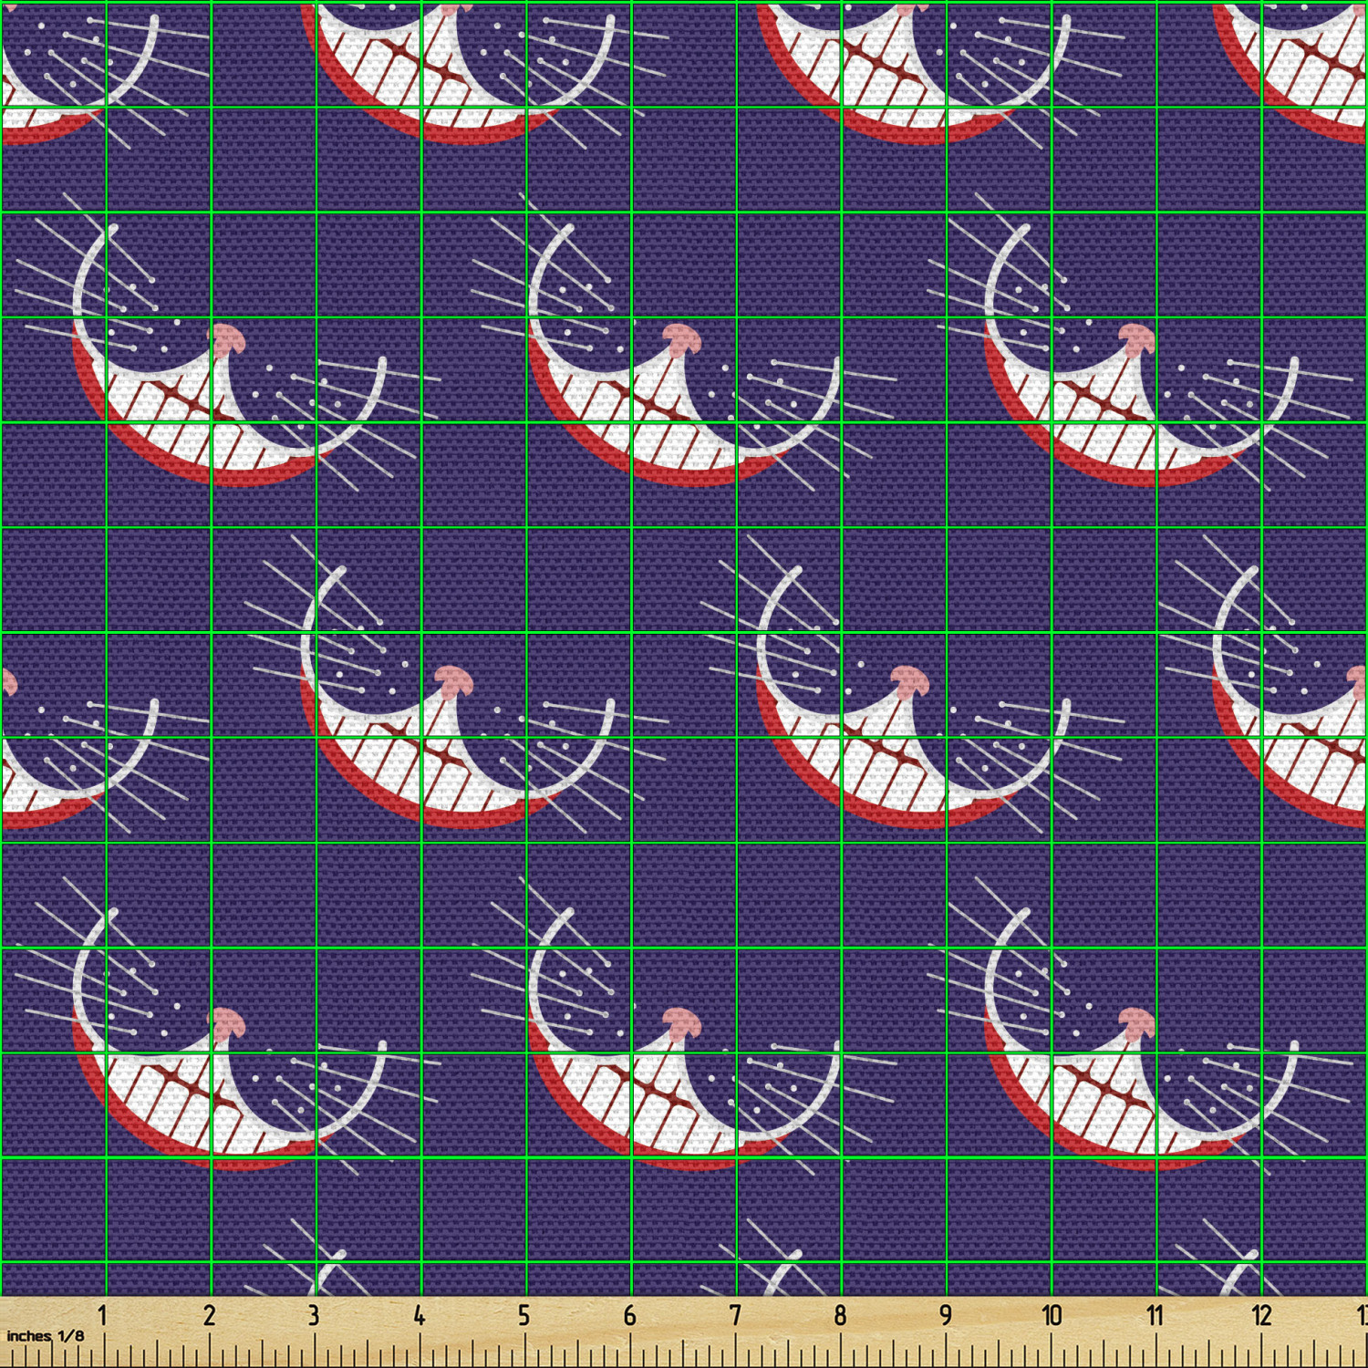Screen dimensions: 1368x1368
Task: Click the number "5" on the ruler
Action: coord(523,1315)
